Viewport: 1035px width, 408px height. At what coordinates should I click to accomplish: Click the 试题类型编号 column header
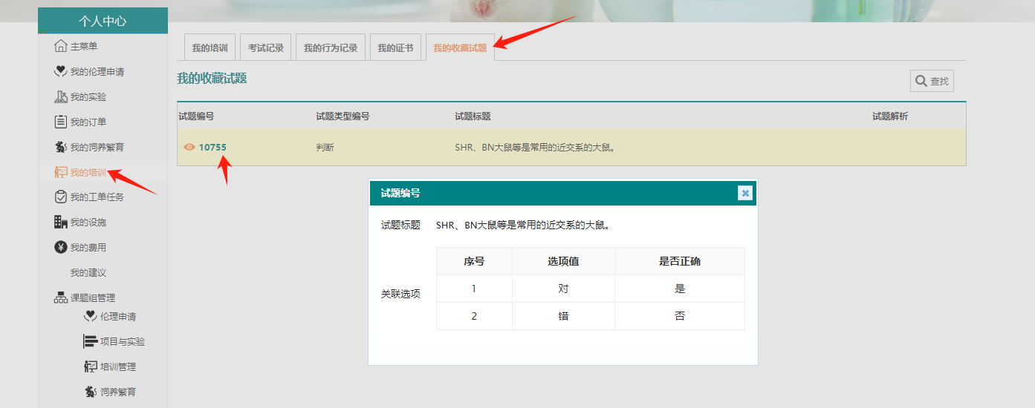[x=343, y=116]
